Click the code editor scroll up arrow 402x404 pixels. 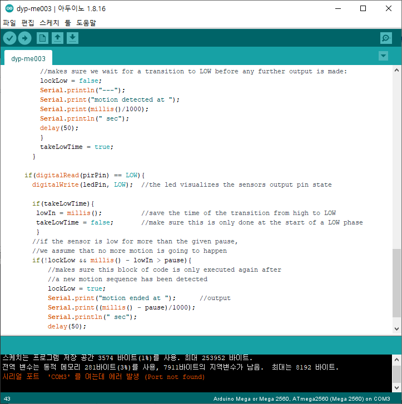396,70
